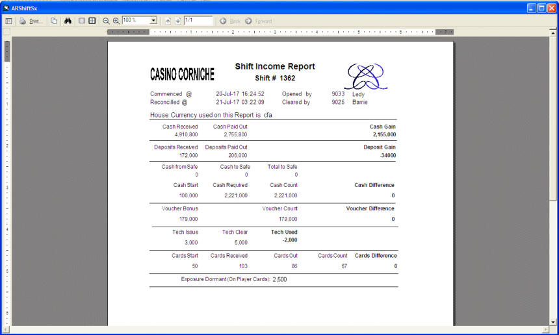Image resolution: width=559 pixels, height=335 pixels.
Task: Switch to multiple pages view
Action: pyautogui.click(x=92, y=21)
